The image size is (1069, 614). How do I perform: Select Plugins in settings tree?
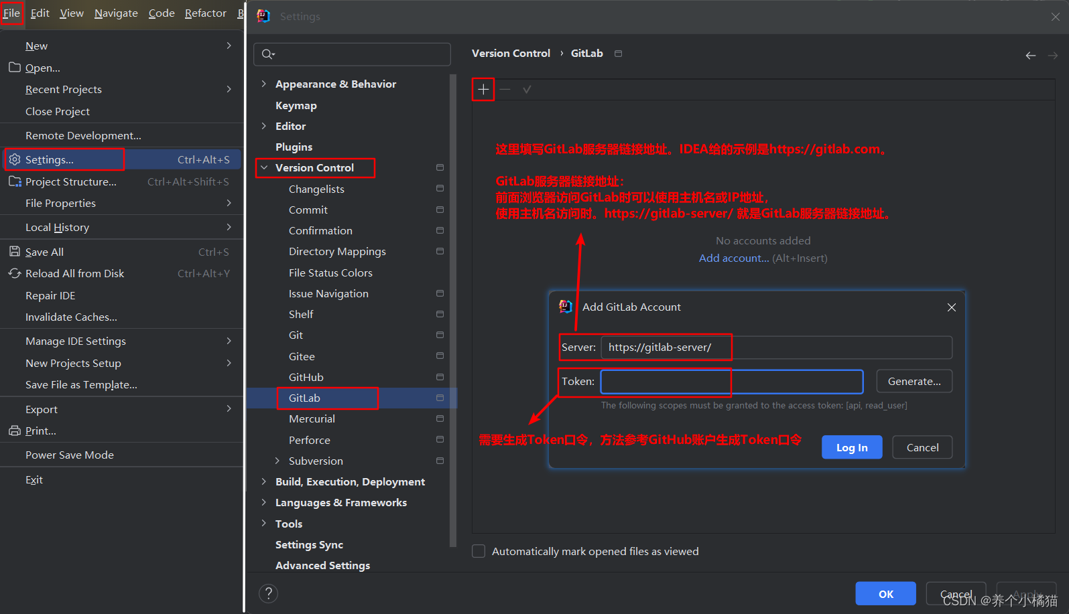[294, 147]
